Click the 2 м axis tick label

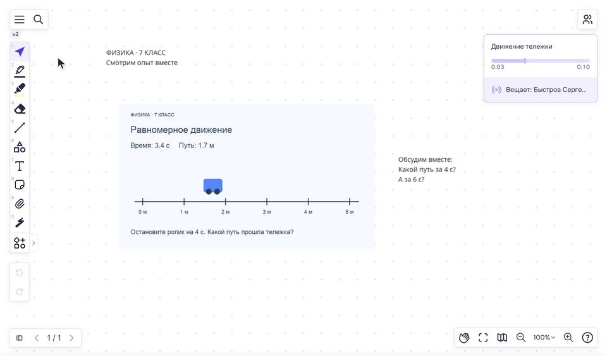[225, 212]
